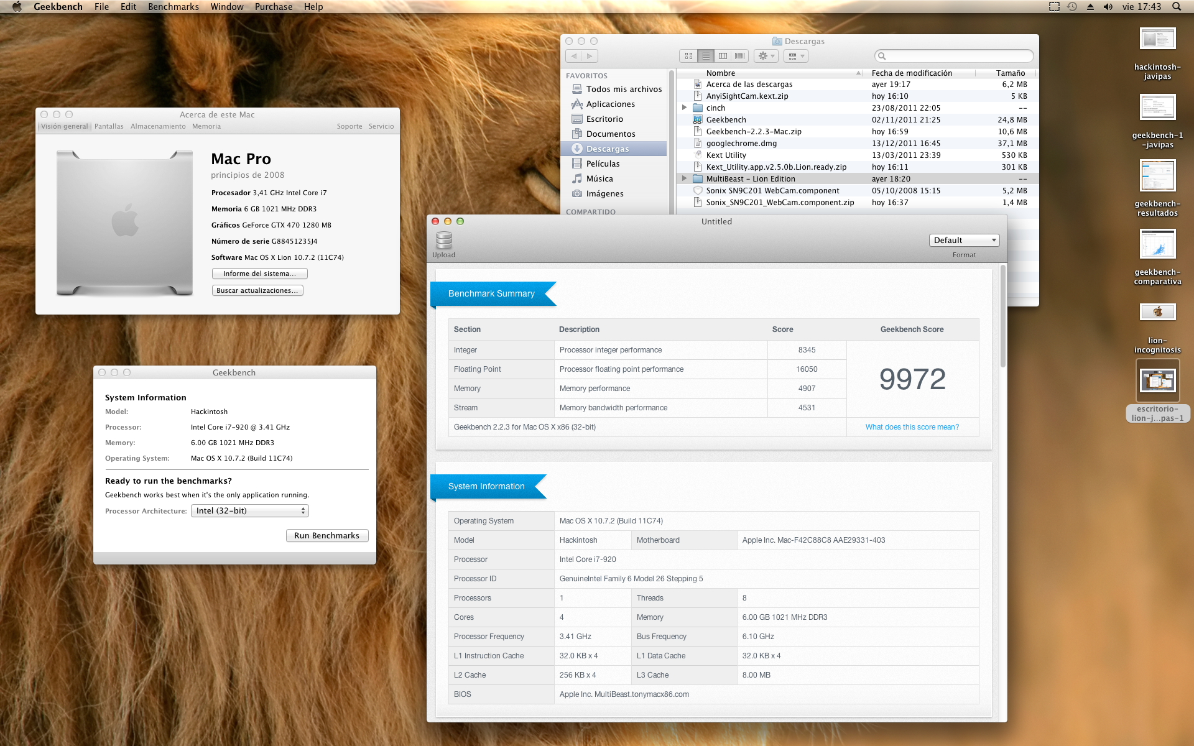Switch to Pantallas tab

pos(109,126)
